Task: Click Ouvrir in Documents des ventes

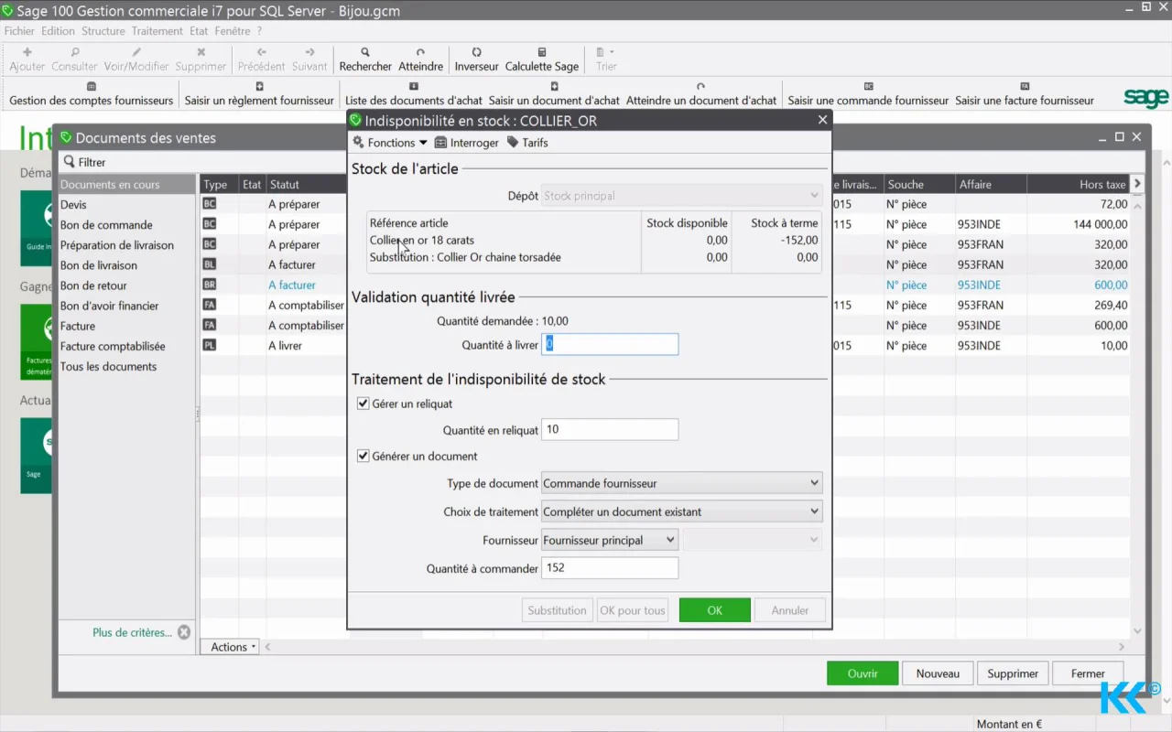Action: coord(863,673)
